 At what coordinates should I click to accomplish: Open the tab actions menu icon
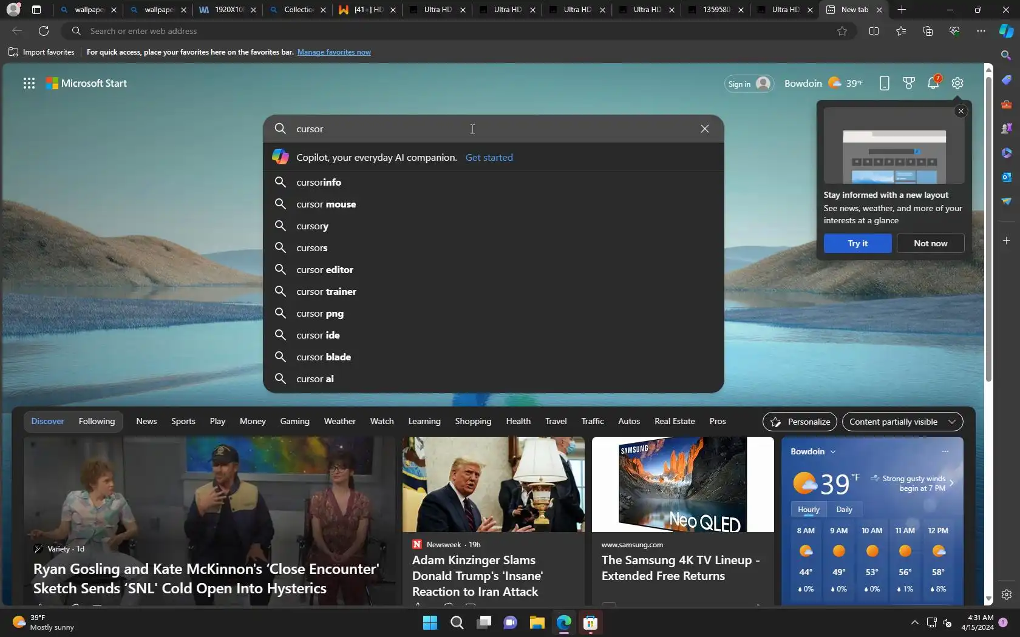[36, 10]
